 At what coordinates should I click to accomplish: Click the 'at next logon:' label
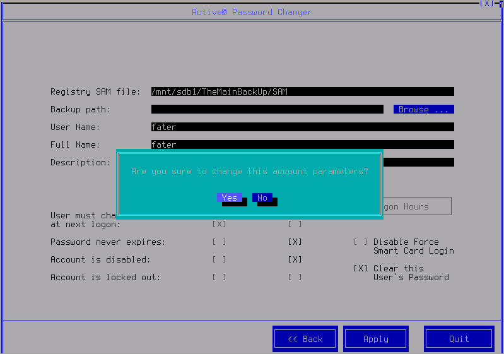pyautogui.click(x=85, y=225)
